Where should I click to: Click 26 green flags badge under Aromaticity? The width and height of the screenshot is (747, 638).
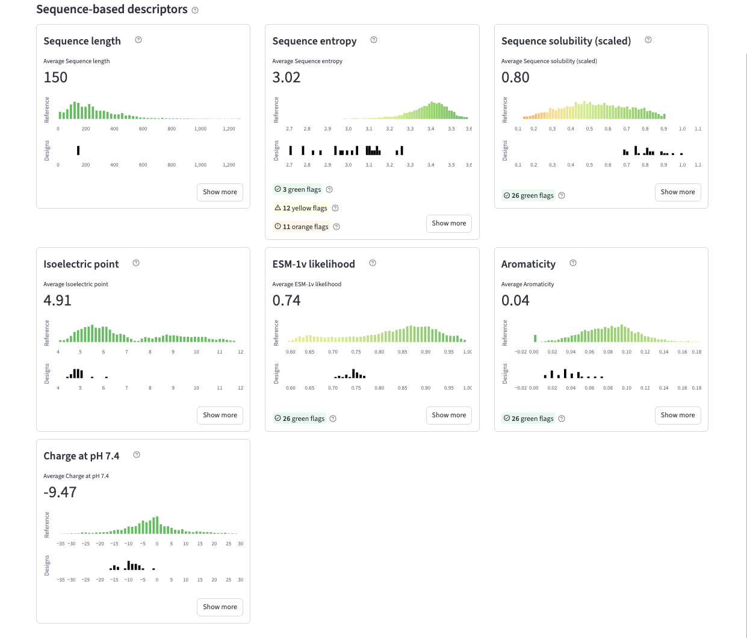528,419
